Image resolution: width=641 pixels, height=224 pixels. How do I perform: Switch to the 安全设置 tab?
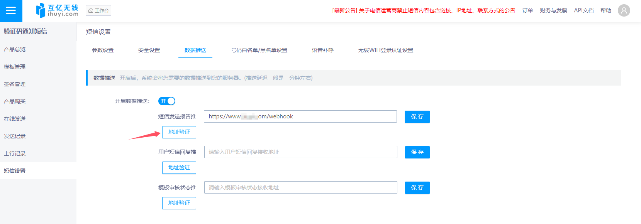pos(149,50)
